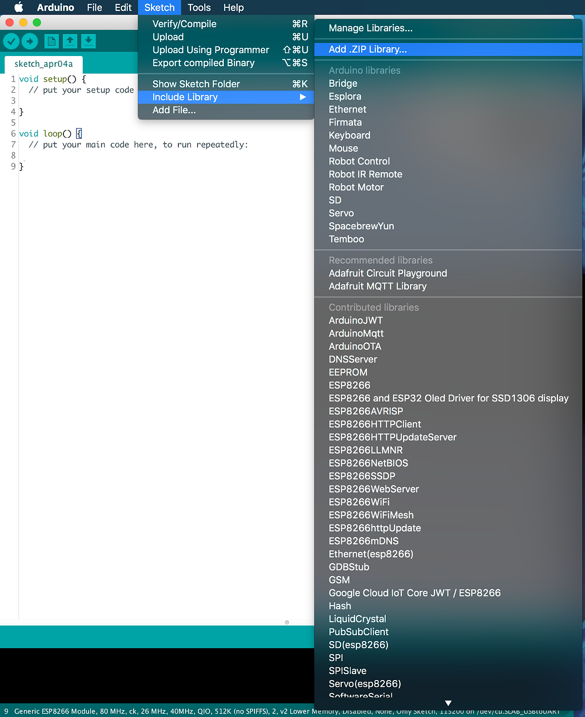This screenshot has height=717, width=585.
Task: Click the Open sketch up-arrow icon
Action: click(x=70, y=41)
